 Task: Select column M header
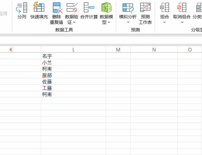118,50
